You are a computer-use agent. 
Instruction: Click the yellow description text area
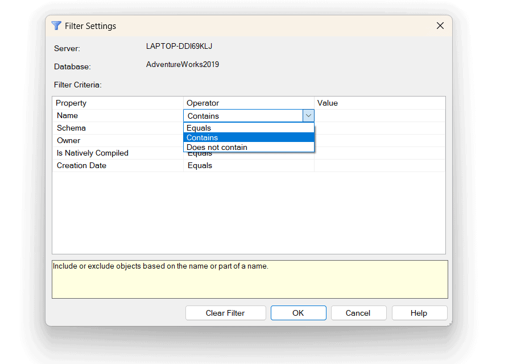pos(249,278)
